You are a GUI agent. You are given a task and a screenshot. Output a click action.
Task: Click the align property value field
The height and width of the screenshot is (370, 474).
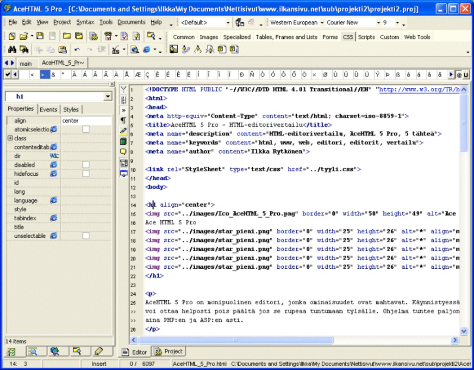(86, 121)
